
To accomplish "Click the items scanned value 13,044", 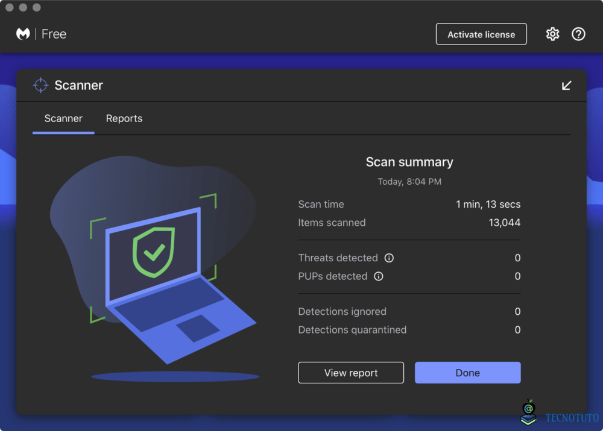I will point(504,223).
